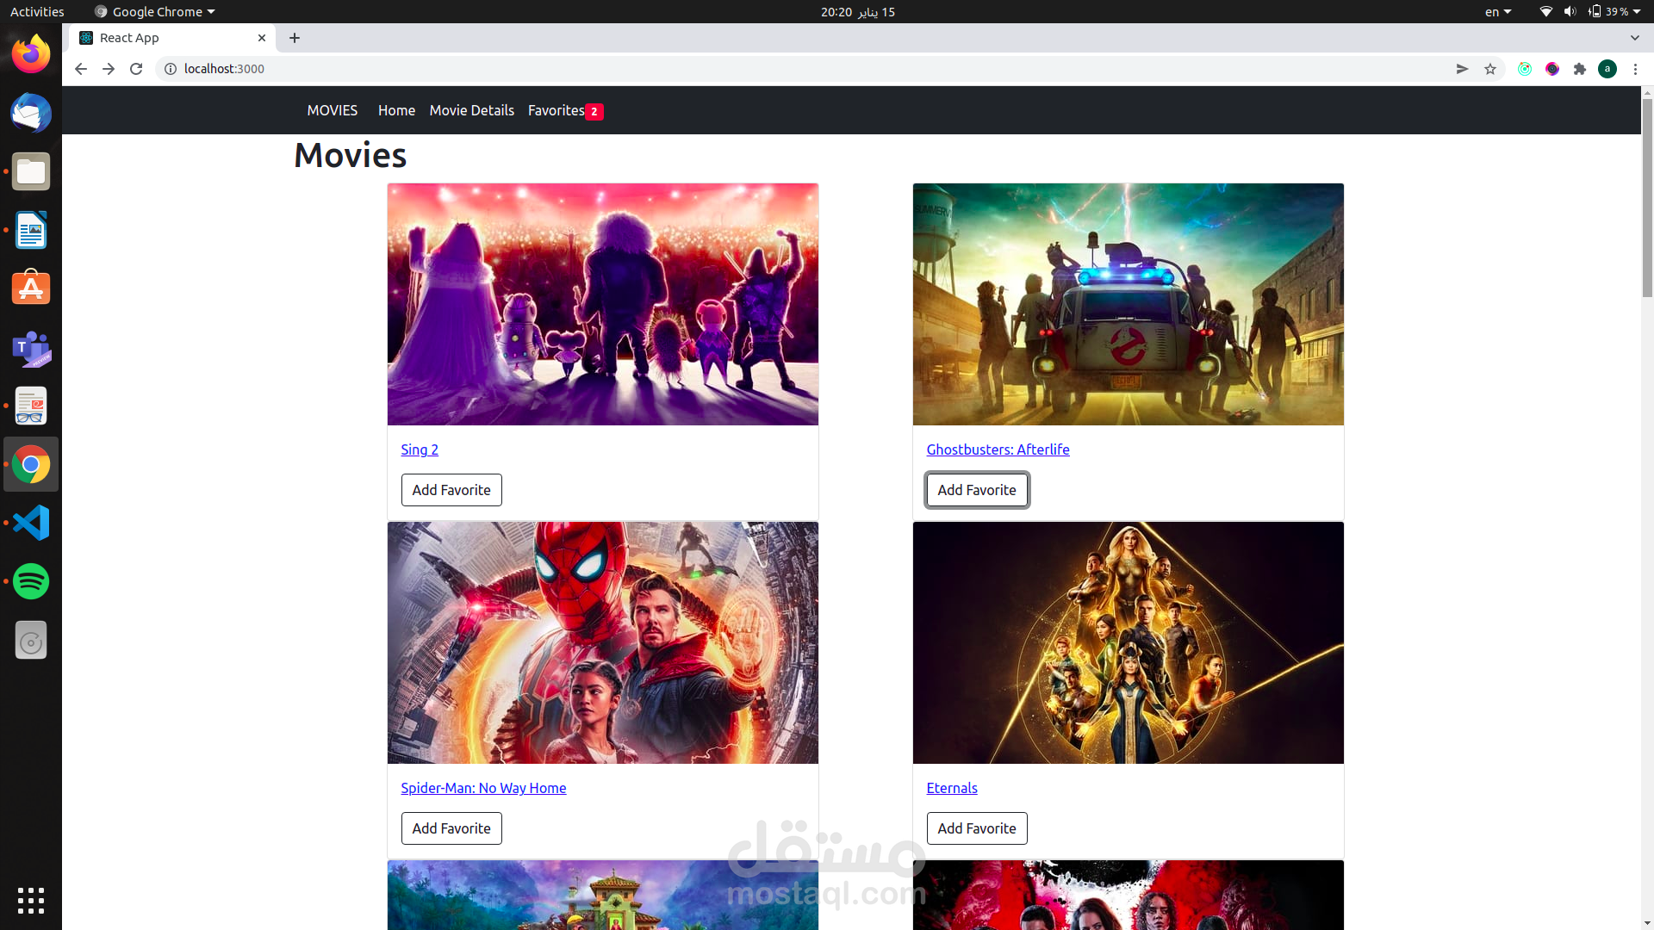Launch Visual Studio Code from dock
This screenshot has height=930, width=1654.
tap(31, 523)
